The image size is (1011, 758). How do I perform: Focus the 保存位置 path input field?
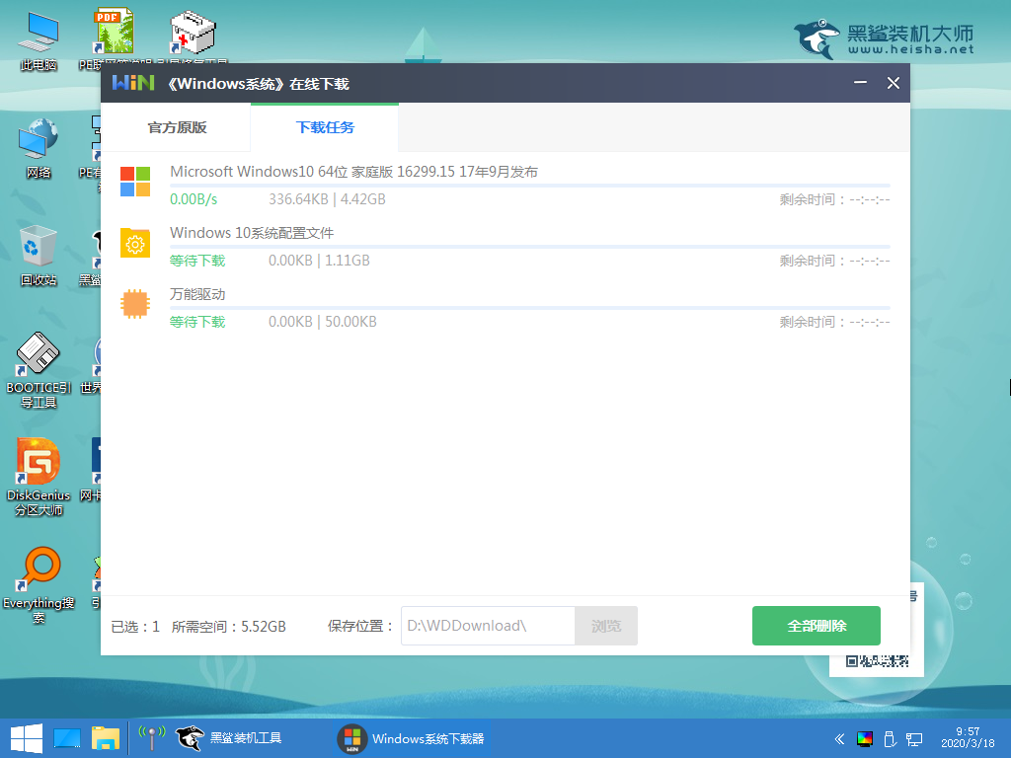coord(488,626)
